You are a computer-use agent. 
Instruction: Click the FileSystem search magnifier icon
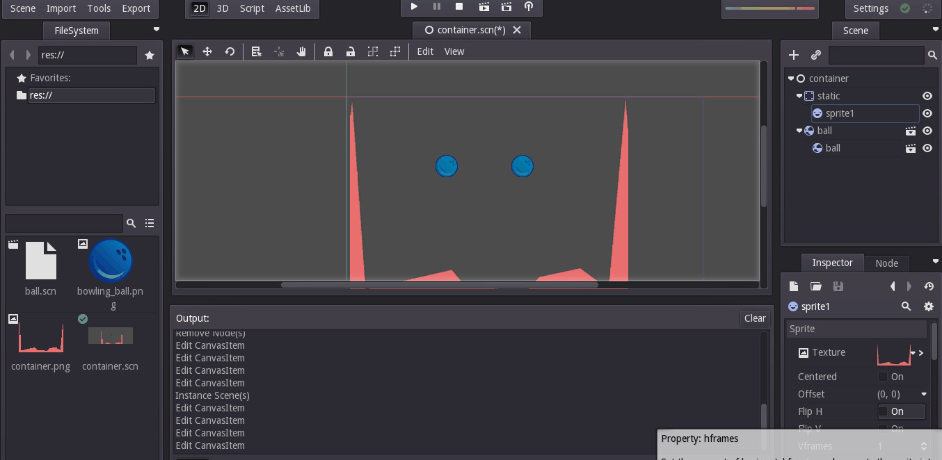(x=131, y=223)
